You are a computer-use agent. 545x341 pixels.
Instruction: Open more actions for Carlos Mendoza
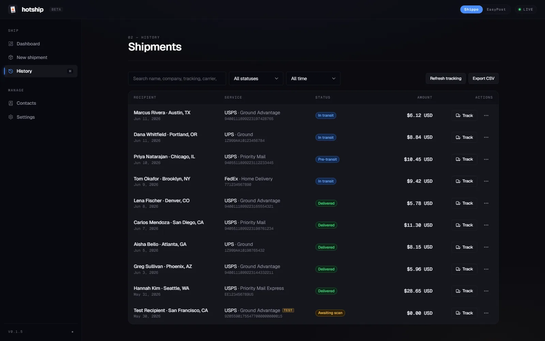pyautogui.click(x=486, y=225)
